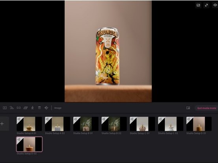Click corner badge icon on Studio Setup B 02
This screenshot has width=218, height=163.
(104, 119)
